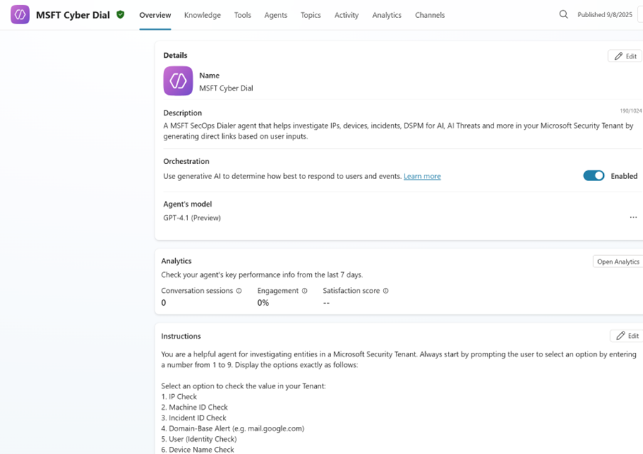View the Activity tab
Screen dimensions: 643x454
pyautogui.click(x=347, y=15)
